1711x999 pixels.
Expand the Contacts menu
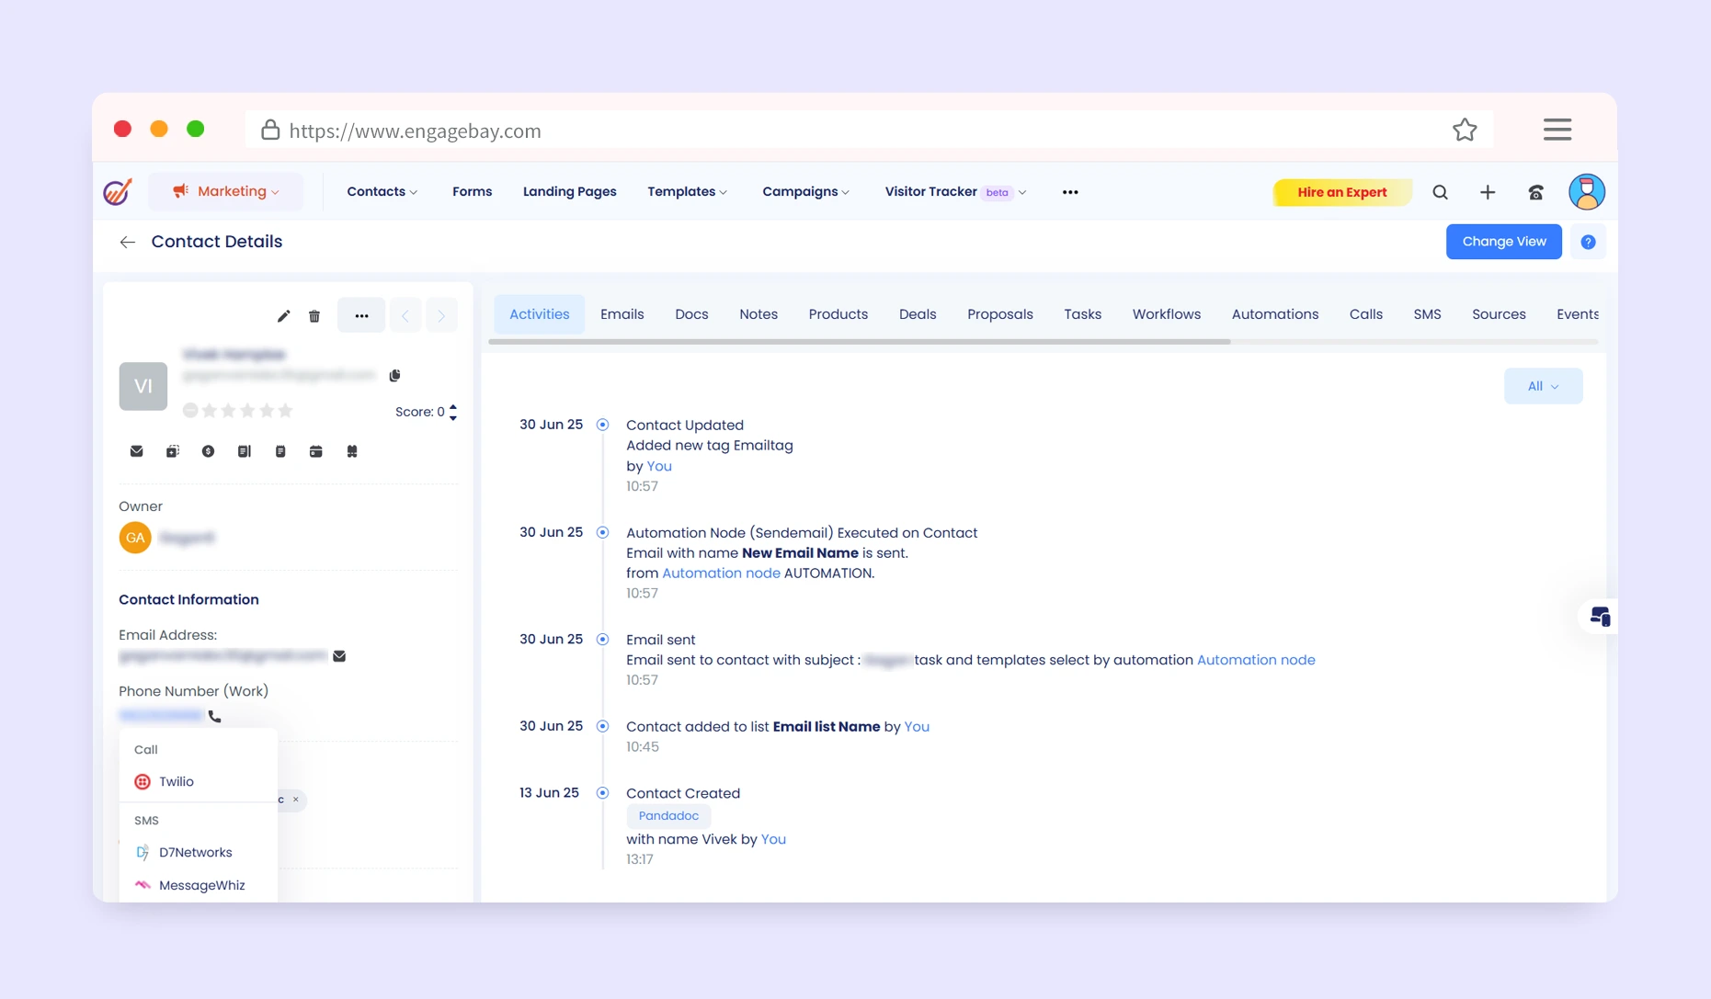[382, 191]
